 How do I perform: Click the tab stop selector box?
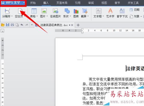2,31
